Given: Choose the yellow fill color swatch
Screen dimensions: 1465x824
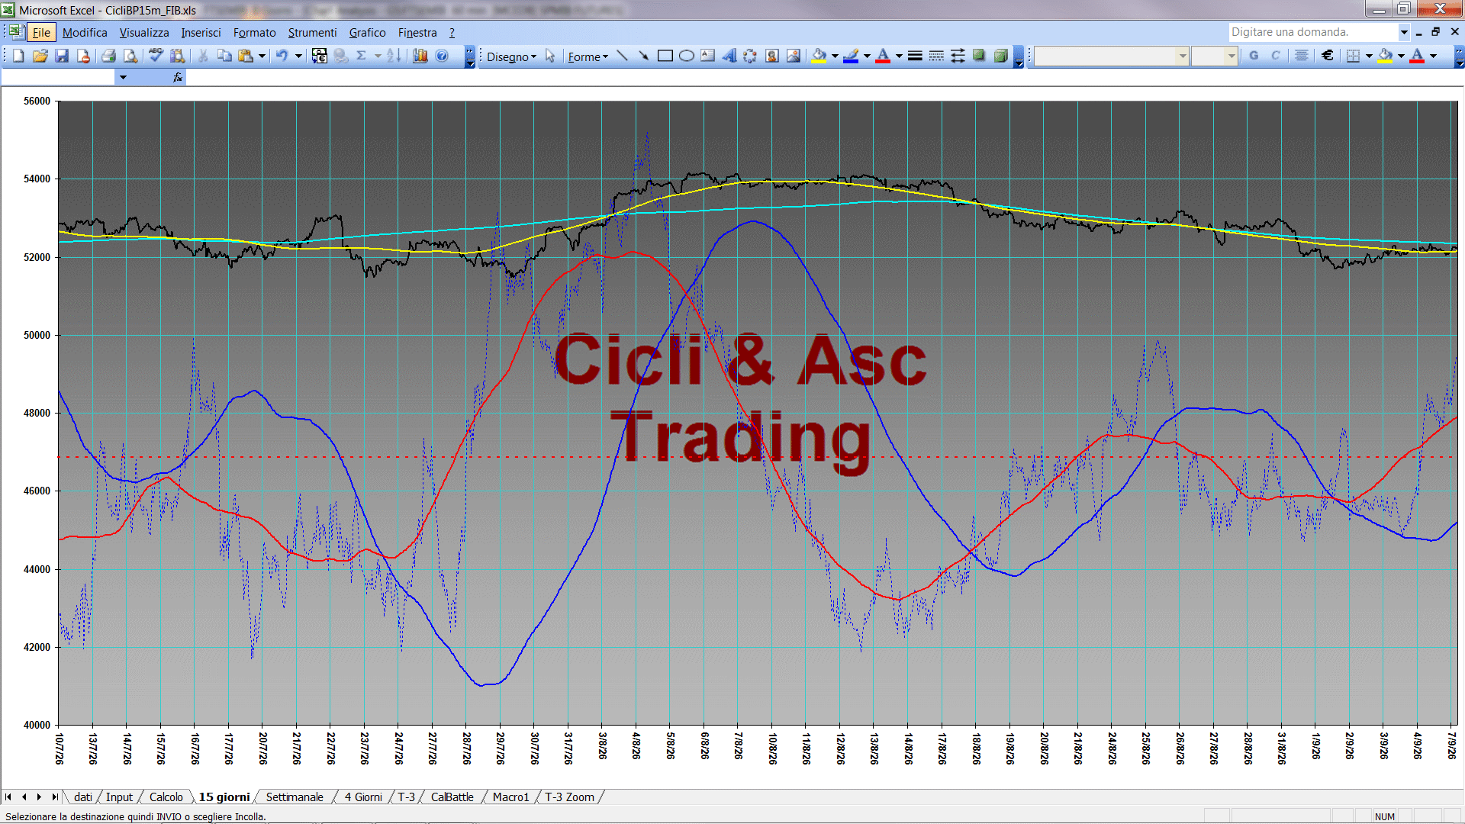Looking at the screenshot, I should pos(819,56).
